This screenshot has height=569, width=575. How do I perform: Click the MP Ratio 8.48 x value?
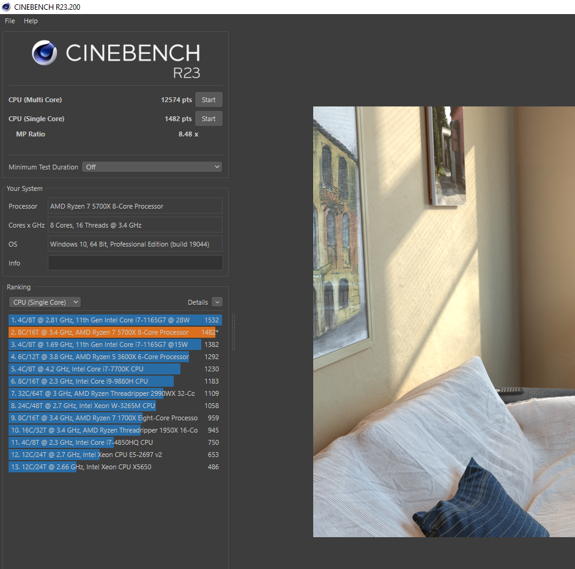pyautogui.click(x=188, y=134)
